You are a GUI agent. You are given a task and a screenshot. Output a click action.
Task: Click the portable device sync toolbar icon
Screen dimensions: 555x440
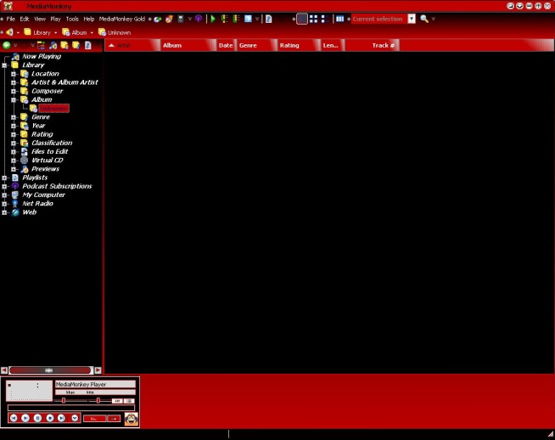coord(181,19)
